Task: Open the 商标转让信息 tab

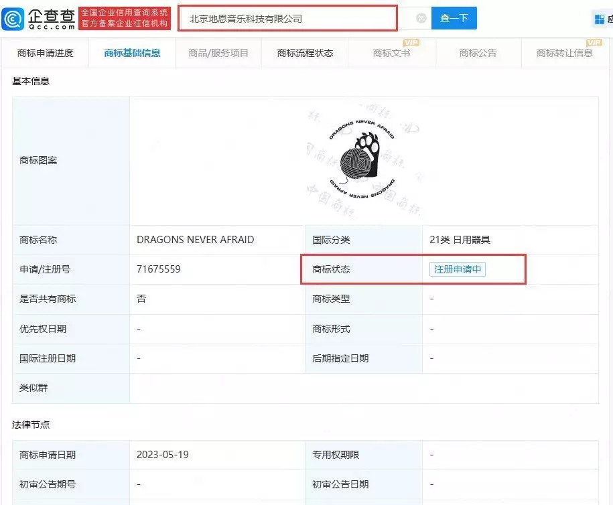Action: (x=565, y=53)
